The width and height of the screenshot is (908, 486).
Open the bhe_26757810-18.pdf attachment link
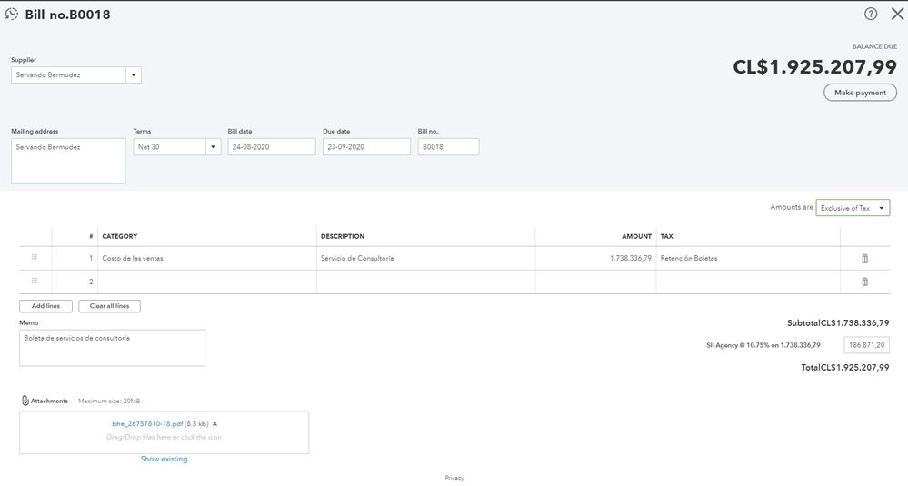(147, 423)
